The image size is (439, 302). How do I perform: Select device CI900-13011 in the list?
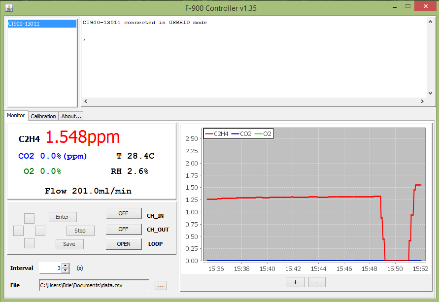click(42, 24)
